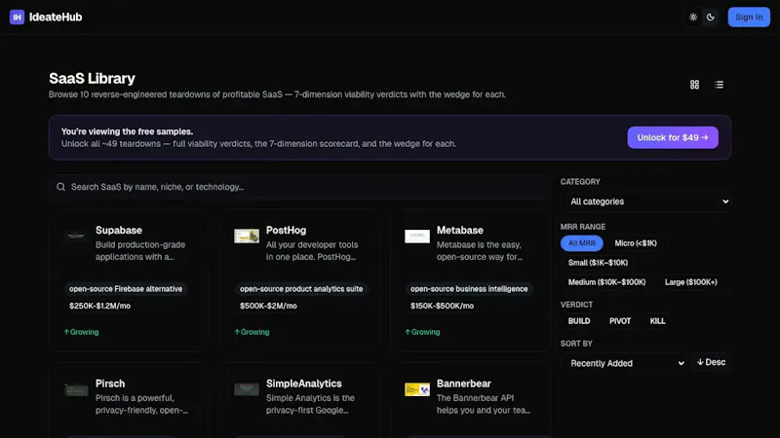Click Bannerbear description "The Bannerbear API"
Viewport: 780px width, 438px height.
(x=475, y=398)
